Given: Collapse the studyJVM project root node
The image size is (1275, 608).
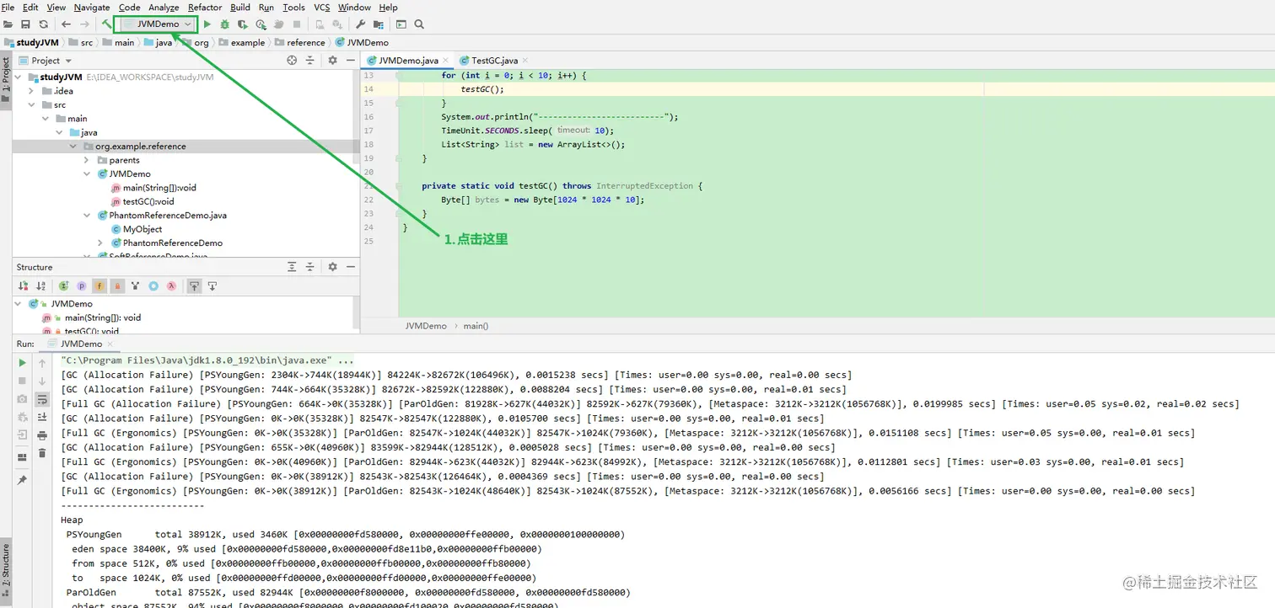Looking at the screenshot, I should (18, 77).
